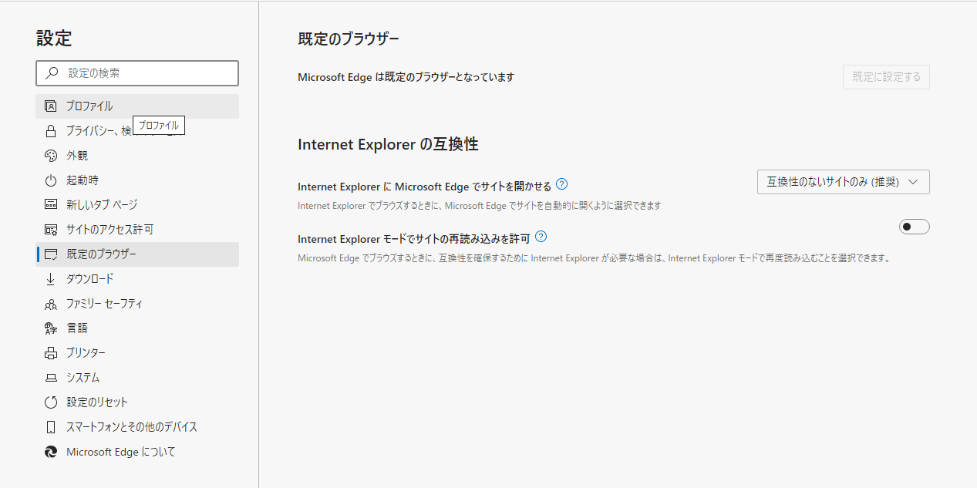Open システム settings
This screenshot has height=488, width=977.
coord(137,378)
